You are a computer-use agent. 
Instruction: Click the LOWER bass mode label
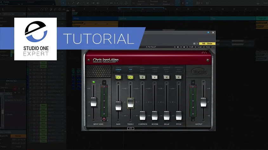coord(118,69)
